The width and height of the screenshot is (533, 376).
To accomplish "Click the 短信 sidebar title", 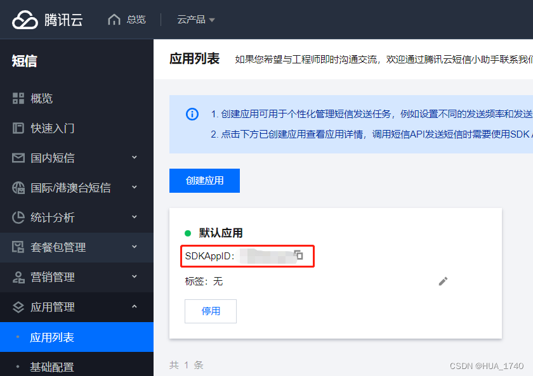I will click(25, 61).
